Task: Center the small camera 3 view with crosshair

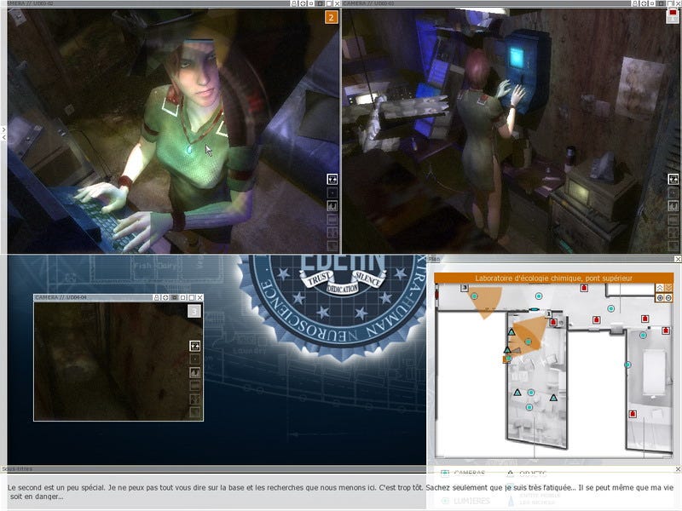Action: 165,297
